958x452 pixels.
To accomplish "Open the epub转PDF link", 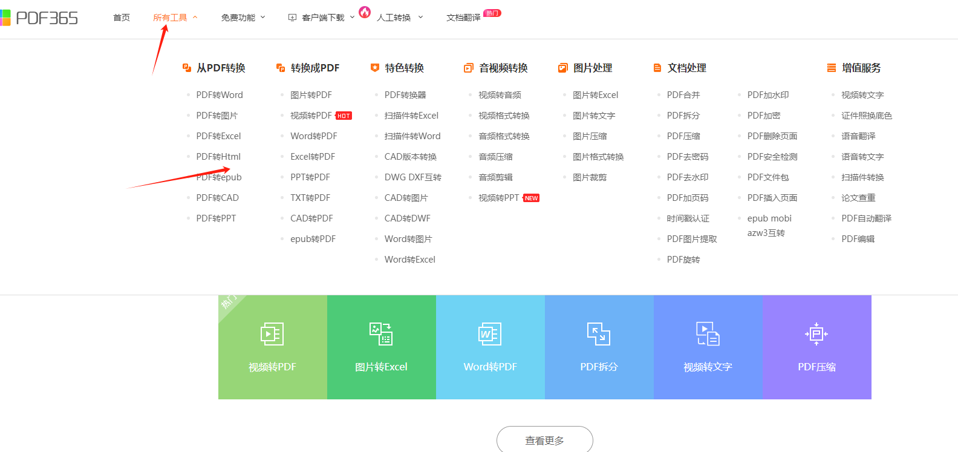I will pyautogui.click(x=313, y=239).
